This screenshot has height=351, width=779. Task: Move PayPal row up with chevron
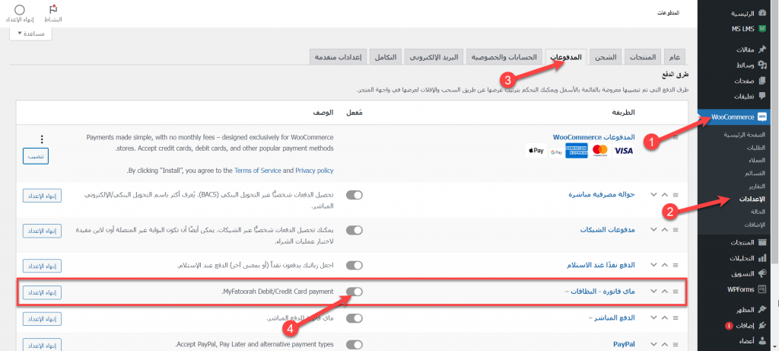point(665,344)
